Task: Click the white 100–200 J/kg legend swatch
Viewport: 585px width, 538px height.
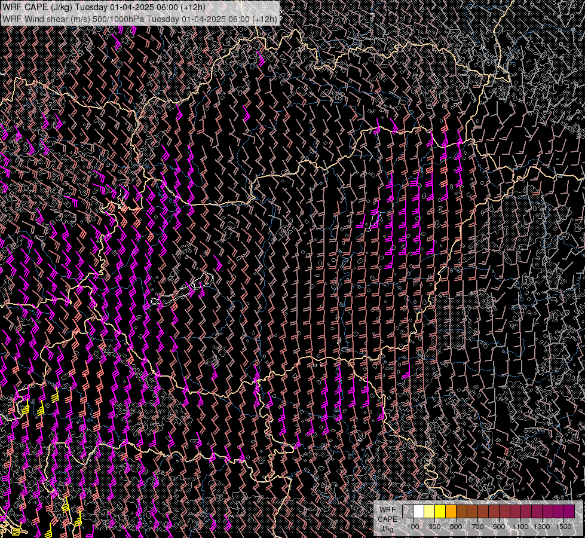Action: [419, 511]
